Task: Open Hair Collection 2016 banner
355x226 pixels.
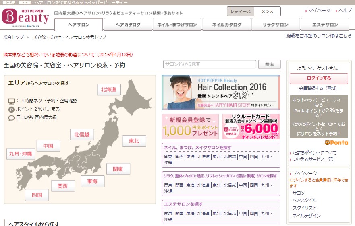Action: pyautogui.click(x=220, y=92)
